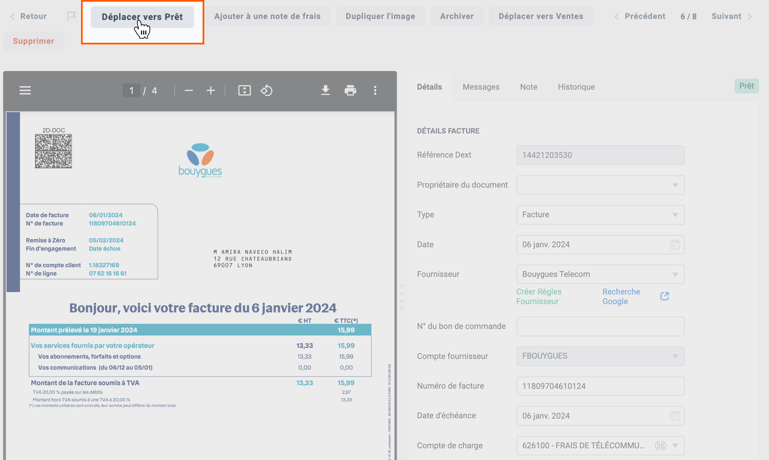
Task: Open the Fournisseur dropdown Bouygues Telecom
Action: coord(600,274)
